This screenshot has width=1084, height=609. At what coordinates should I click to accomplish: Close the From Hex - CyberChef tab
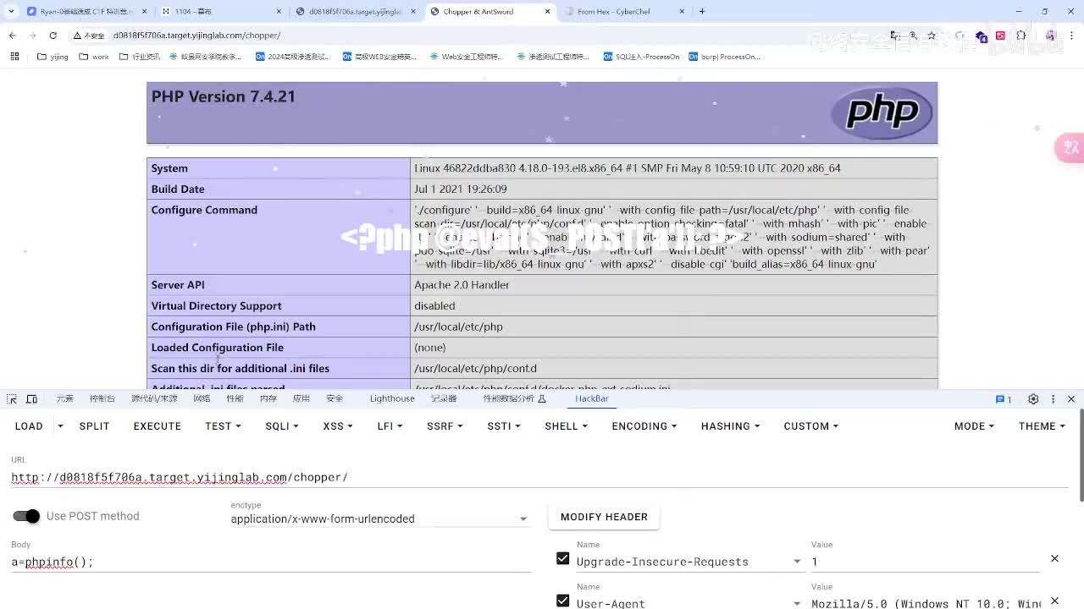point(682,11)
